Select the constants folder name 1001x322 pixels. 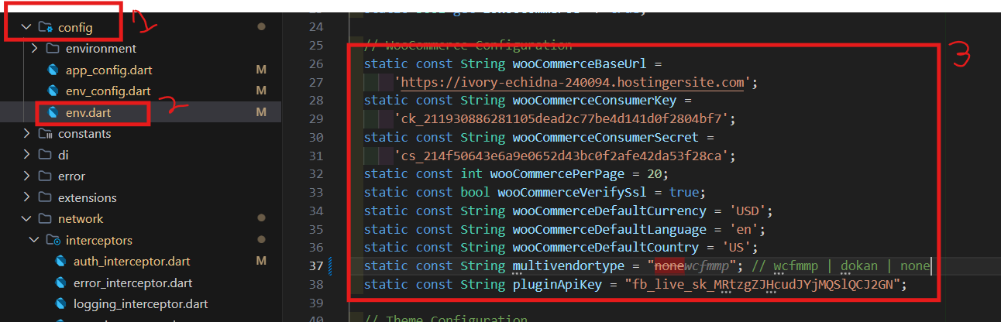pos(84,133)
